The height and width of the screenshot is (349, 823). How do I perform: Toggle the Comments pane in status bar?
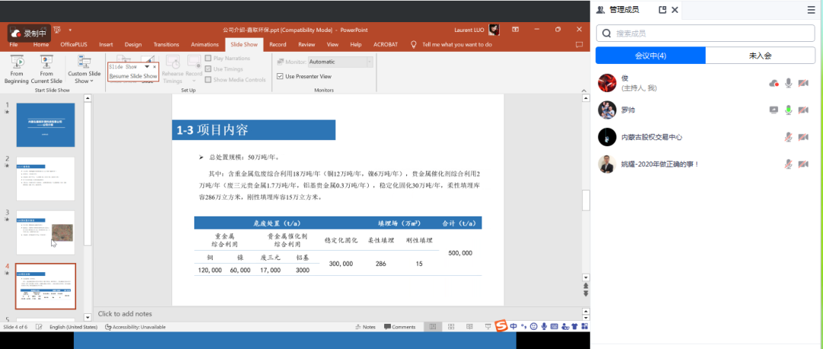[x=399, y=327]
